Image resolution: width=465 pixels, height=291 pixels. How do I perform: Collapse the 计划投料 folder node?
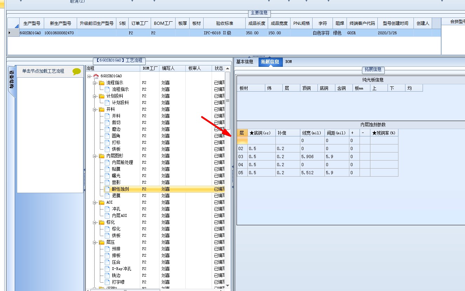coord(95,96)
